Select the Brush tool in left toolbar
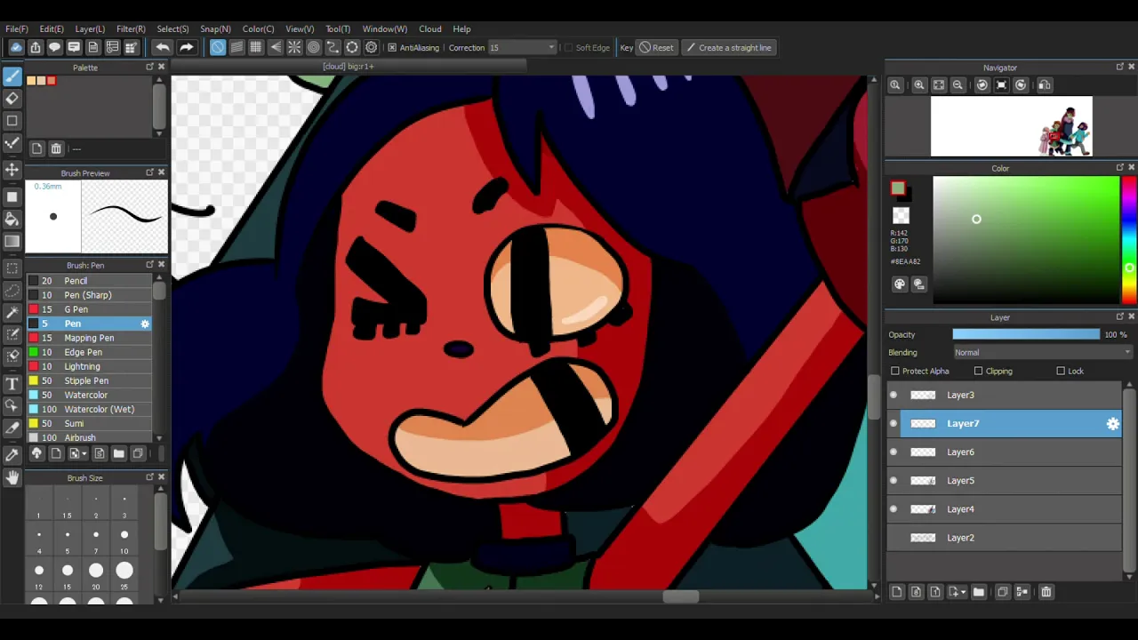 [x=12, y=77]
